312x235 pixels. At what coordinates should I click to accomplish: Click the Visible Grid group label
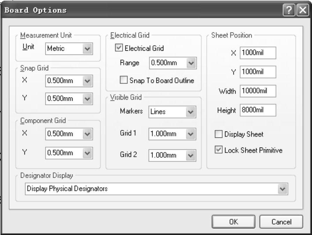pos(126,98)
